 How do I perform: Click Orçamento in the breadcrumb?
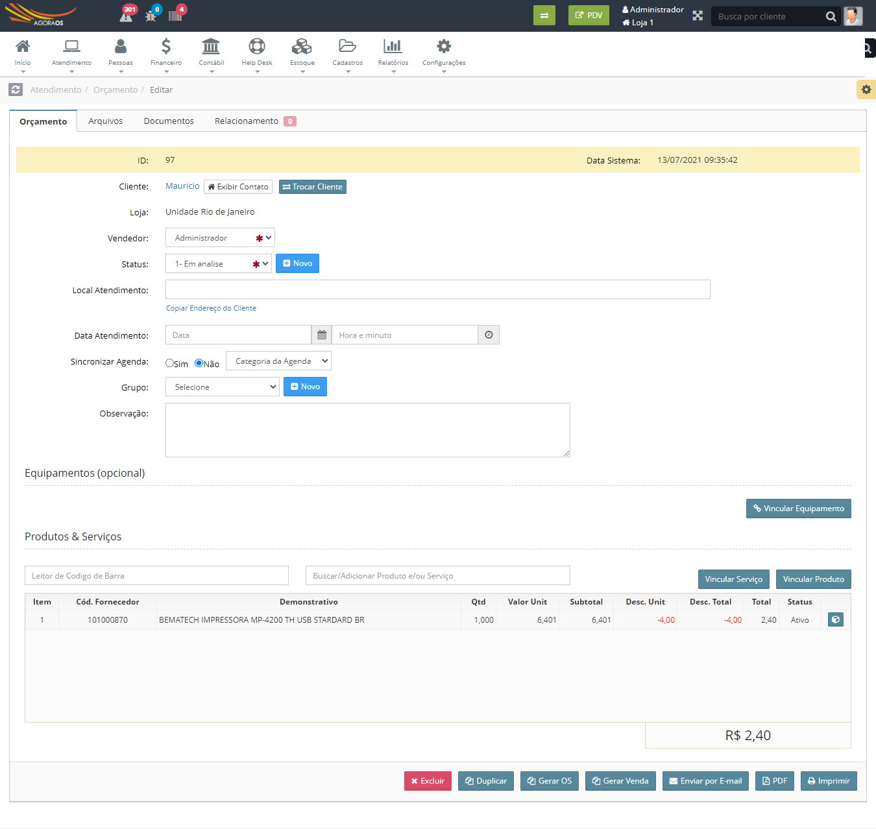point(116,90)
